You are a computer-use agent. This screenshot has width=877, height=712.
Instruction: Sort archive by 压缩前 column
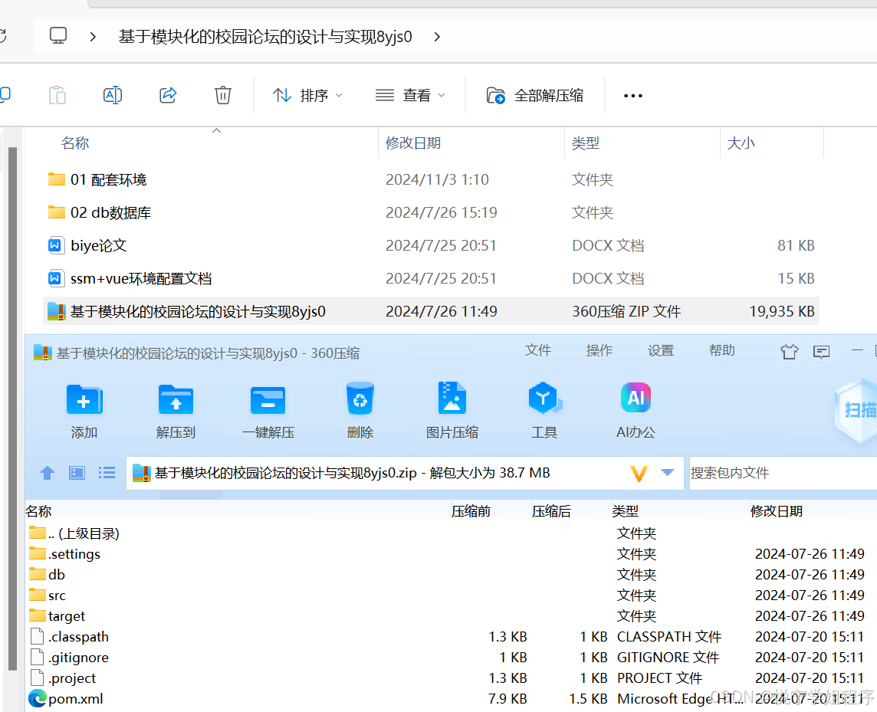tap(471, 511)
